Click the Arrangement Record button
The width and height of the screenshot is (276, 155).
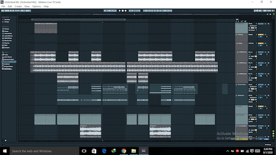[x=125, y=11]
